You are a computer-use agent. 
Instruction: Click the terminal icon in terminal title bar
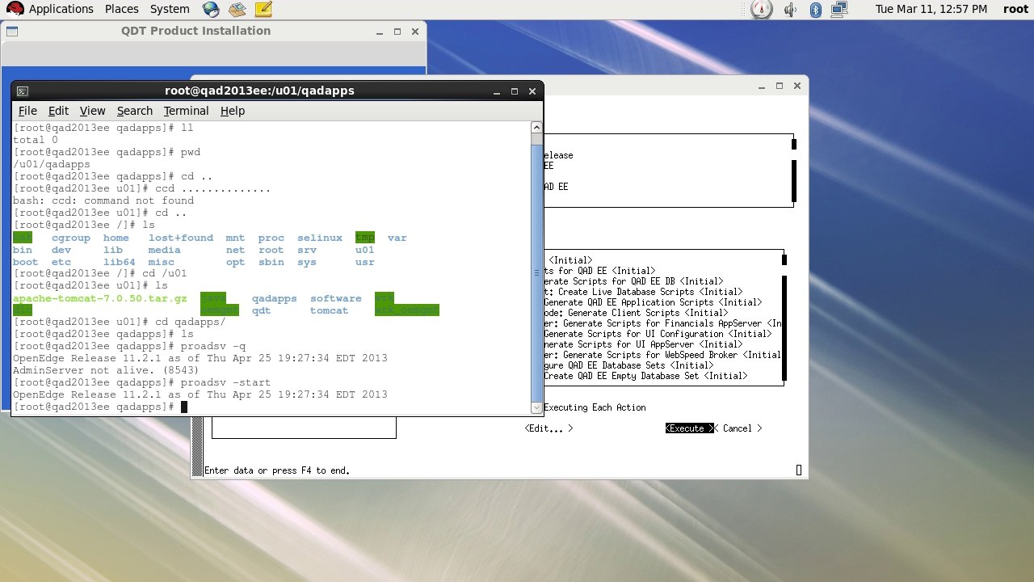[x=23, y=91]
